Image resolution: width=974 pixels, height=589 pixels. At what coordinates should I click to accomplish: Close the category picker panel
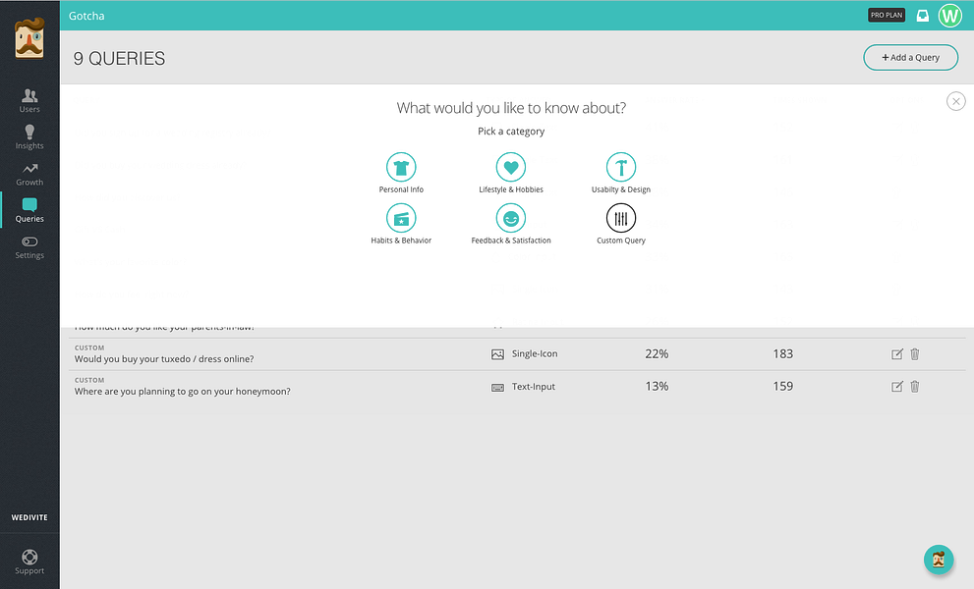pyautogui.click(x=956, y=101)
